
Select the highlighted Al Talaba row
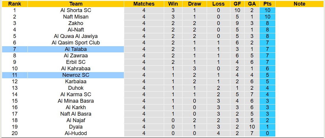click(76, 49)
